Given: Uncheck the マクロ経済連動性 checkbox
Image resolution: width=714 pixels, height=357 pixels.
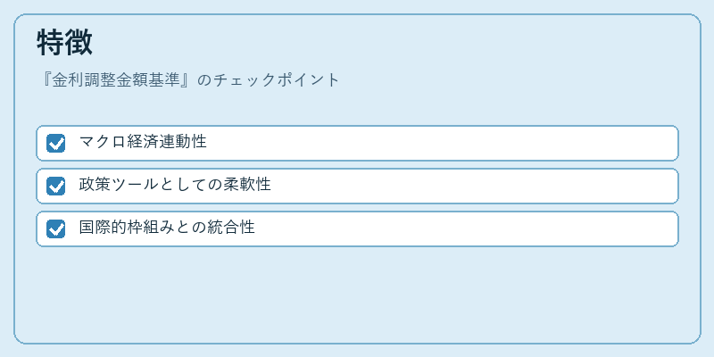Looking at the screenshot, I should click(x=56, y=144).
